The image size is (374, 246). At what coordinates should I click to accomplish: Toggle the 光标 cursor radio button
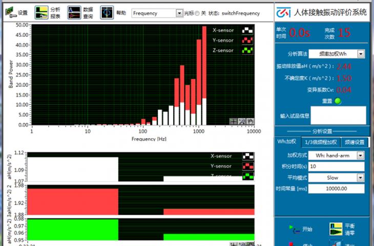[x=197, y=13]
